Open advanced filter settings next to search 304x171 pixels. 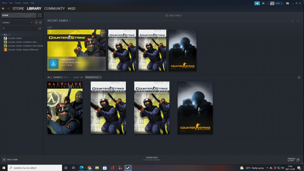(x=40, y=29)
